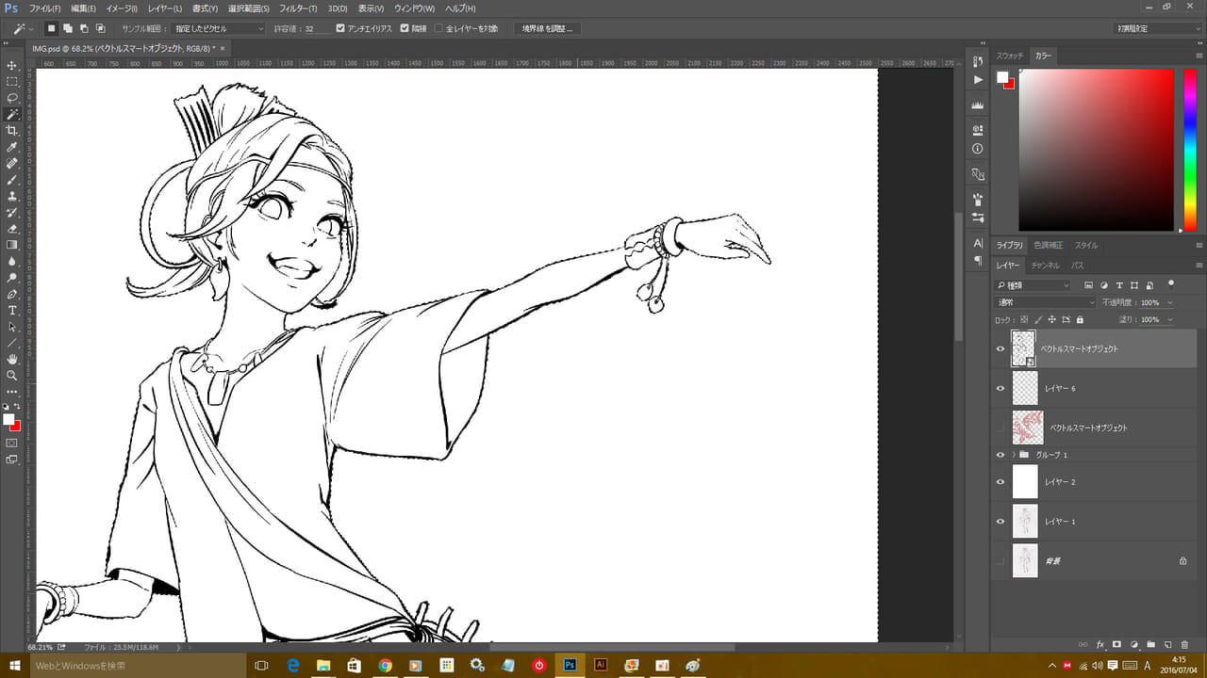Create a new layer with bottom icon
This screenshot has width=1207, height=678.
pyautogui.click(x=1167, y=645)
